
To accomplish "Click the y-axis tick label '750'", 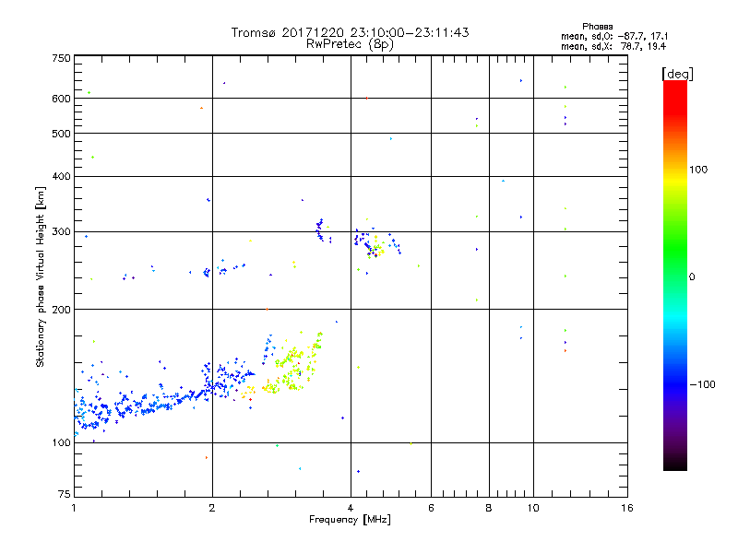I will [x=61, y=58].
